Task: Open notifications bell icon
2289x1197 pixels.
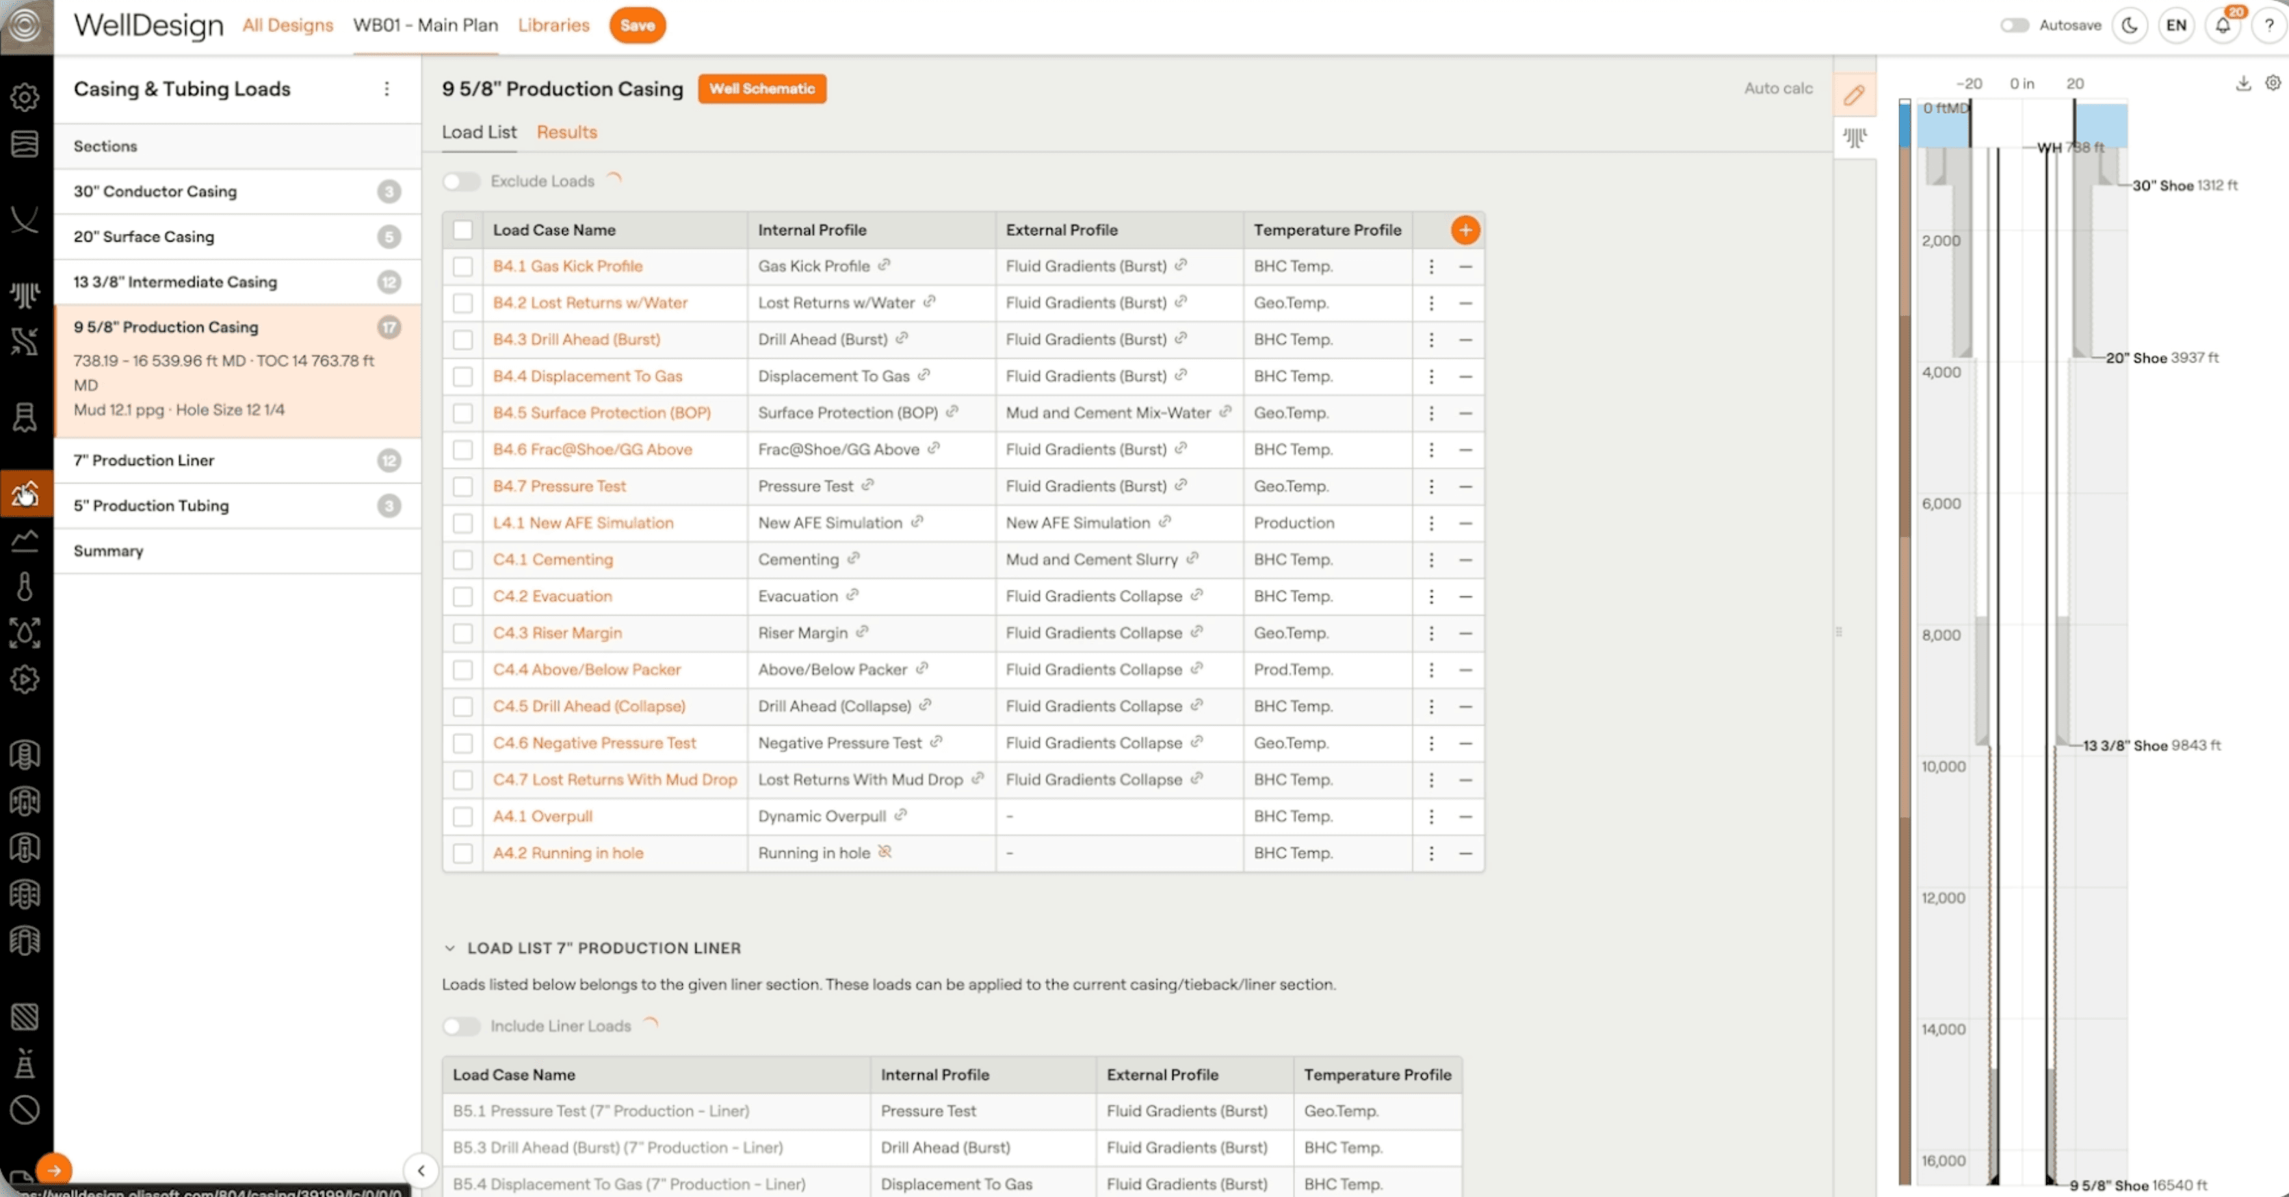Action: tap(2223, 25)
